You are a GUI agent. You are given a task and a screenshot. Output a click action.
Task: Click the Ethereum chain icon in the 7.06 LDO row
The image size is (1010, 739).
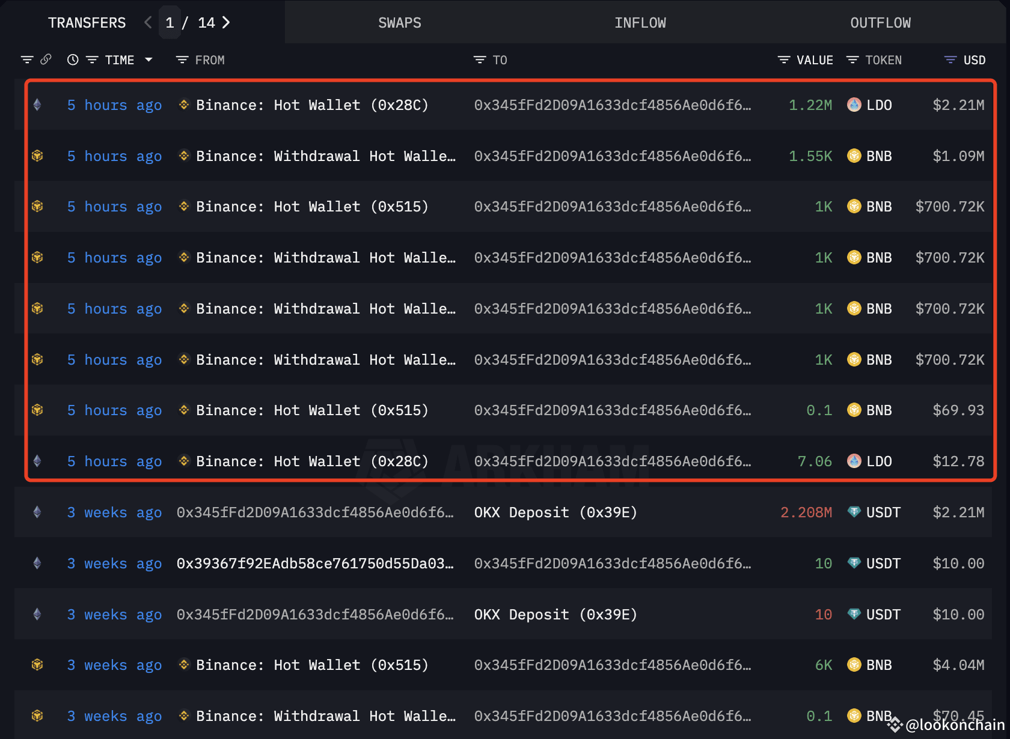[x=37, y=461]
